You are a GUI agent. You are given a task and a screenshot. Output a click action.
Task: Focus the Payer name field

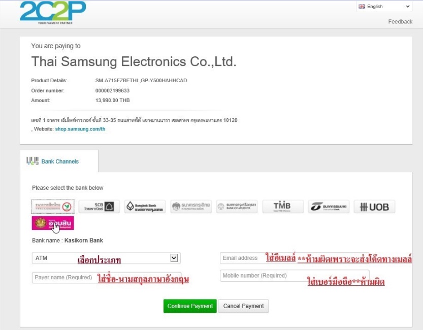pyautogui.click(x=107, y=277)
